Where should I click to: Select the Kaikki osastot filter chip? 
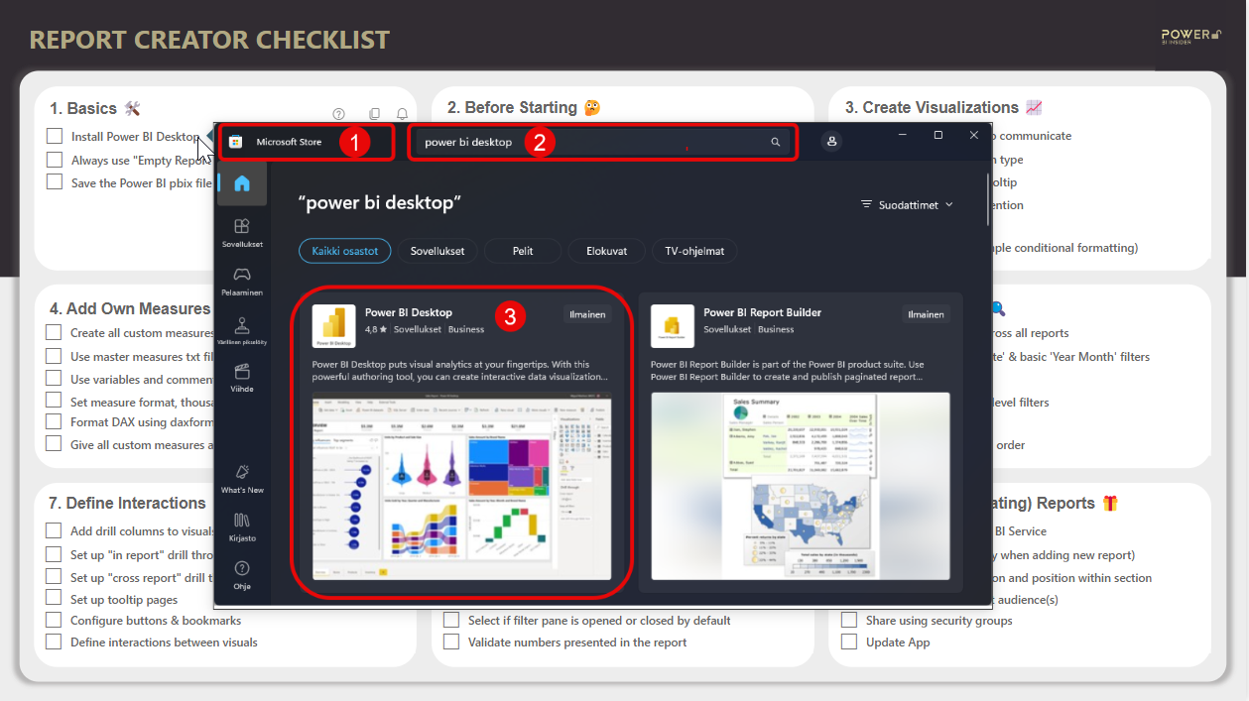coord(345,251)
